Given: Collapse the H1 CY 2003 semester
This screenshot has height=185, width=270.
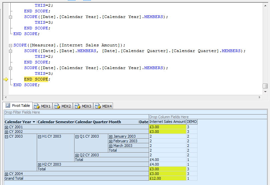Looking at the screenshot, I should [x=39, y=137].
